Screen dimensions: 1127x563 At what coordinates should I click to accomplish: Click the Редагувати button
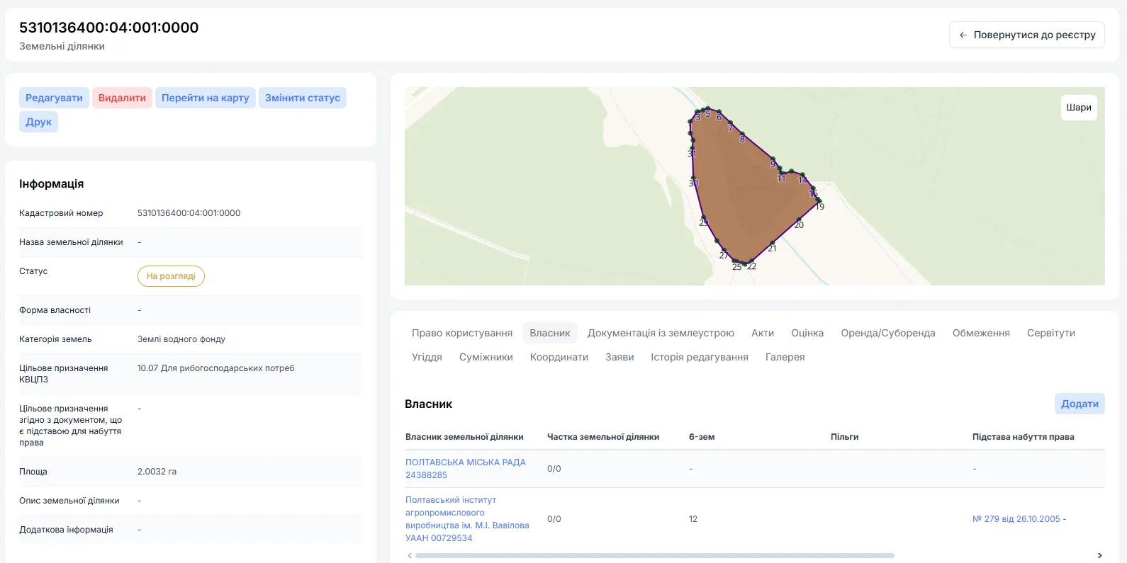[54, 98]
